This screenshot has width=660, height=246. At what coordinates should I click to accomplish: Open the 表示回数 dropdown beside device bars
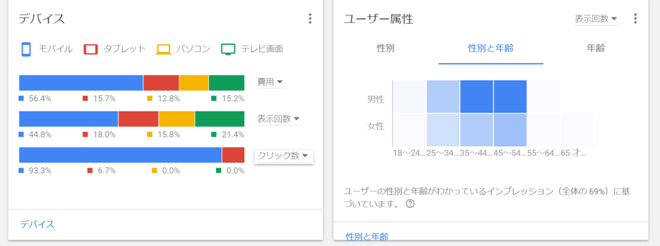click(279, 118)
